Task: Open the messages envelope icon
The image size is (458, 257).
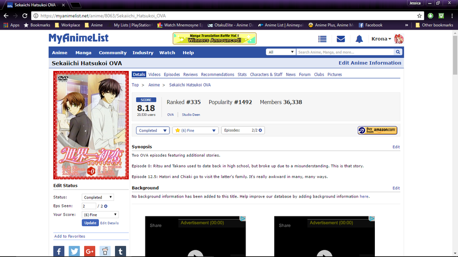Action: click(x=340, y=39)
